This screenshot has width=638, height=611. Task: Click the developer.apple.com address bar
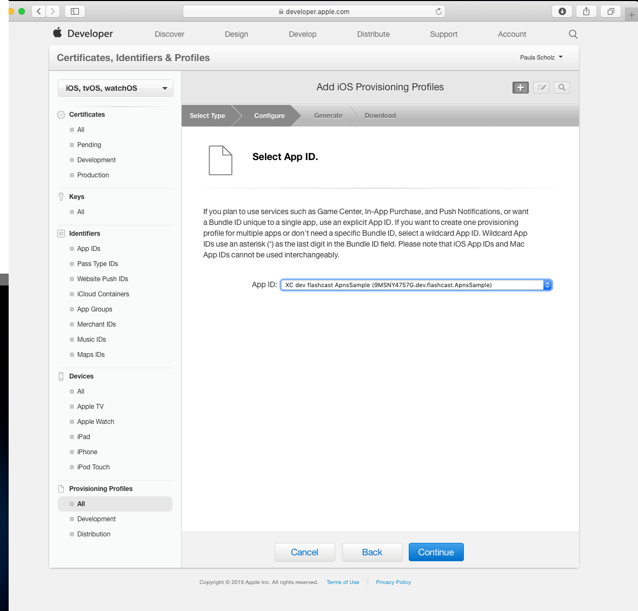click(x=314, y=11)
